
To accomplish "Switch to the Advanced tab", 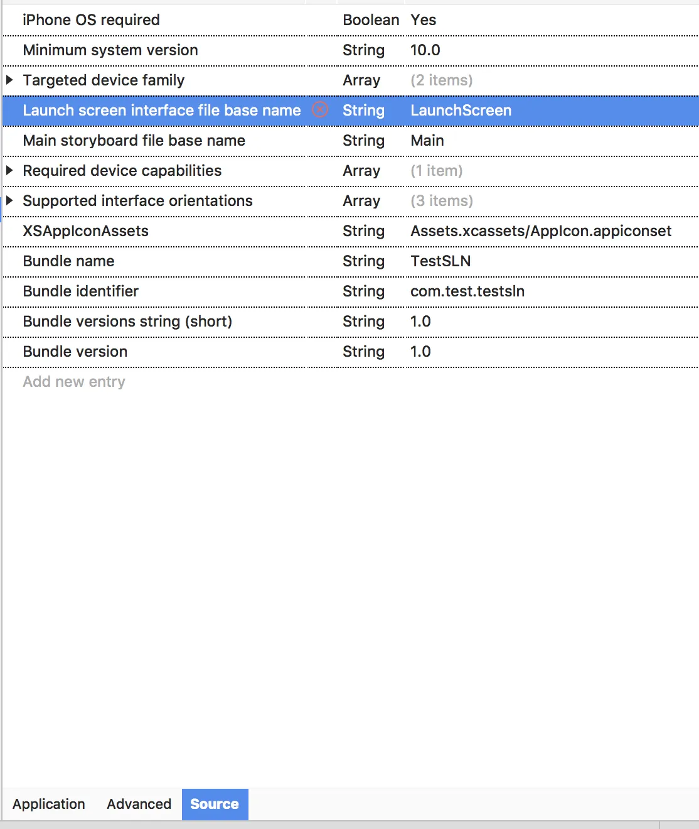I will (x=139, y=804).
